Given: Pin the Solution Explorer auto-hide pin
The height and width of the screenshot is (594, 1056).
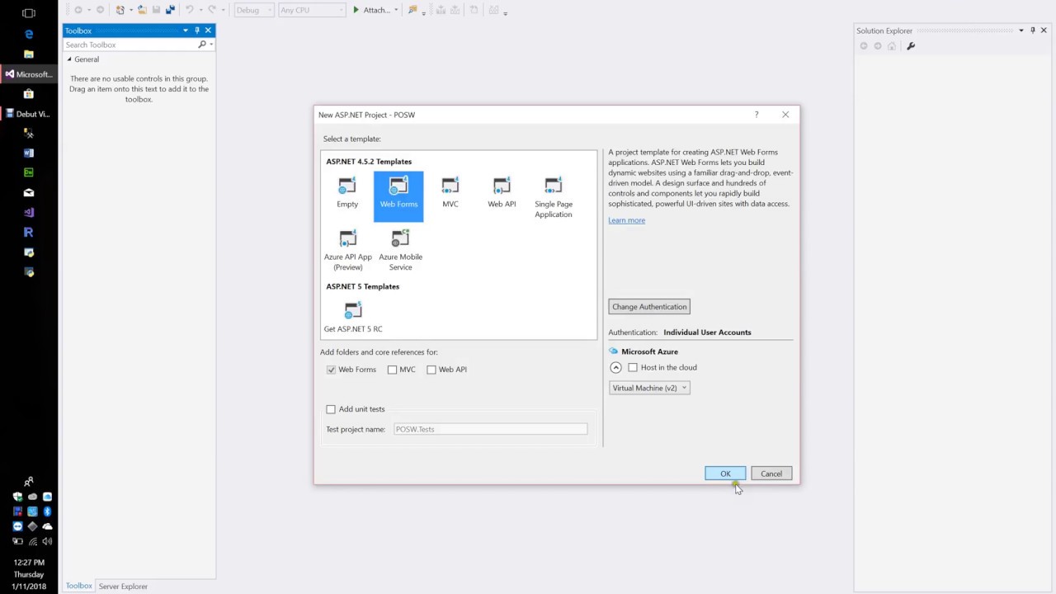Looking at the screenshot, I should click(x=1032, y=31).
